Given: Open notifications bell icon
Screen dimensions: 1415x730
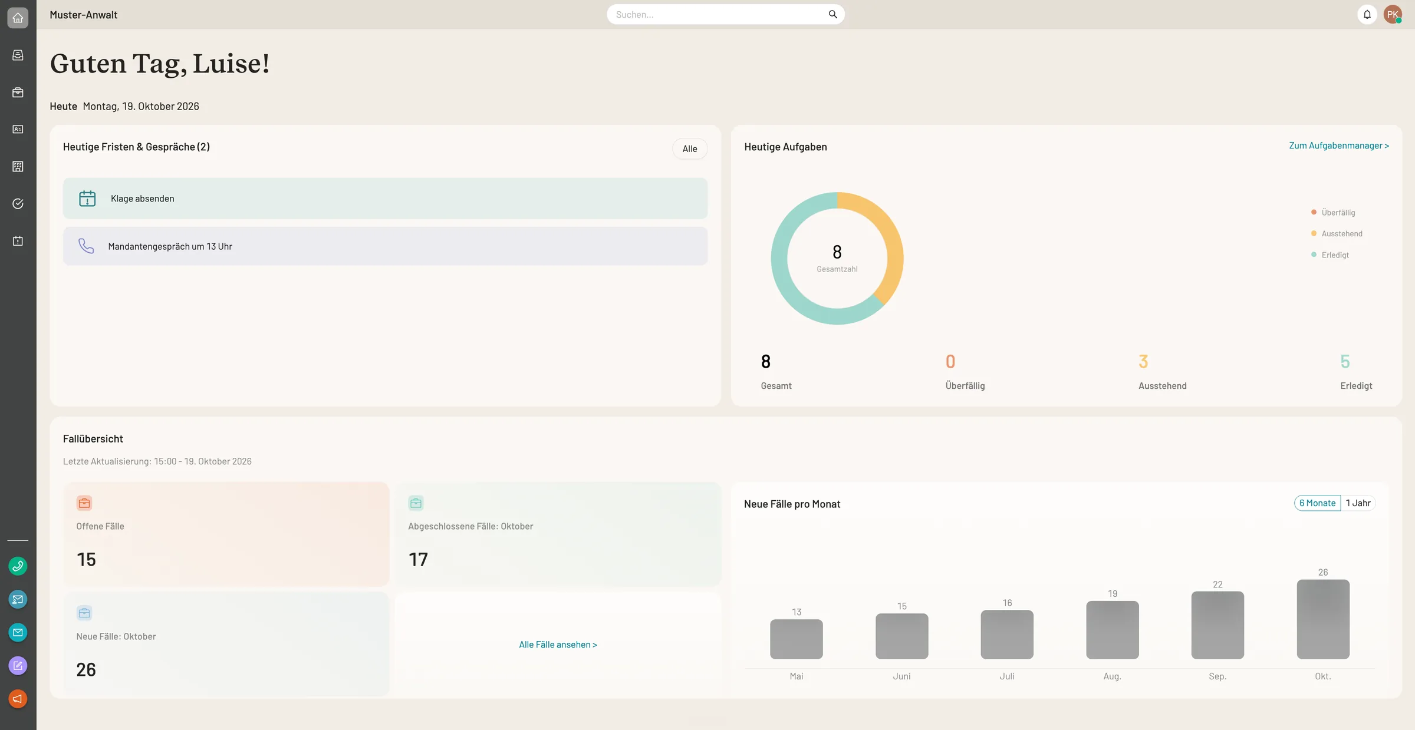Looking at the screenshot, I should click(1367, 14).
